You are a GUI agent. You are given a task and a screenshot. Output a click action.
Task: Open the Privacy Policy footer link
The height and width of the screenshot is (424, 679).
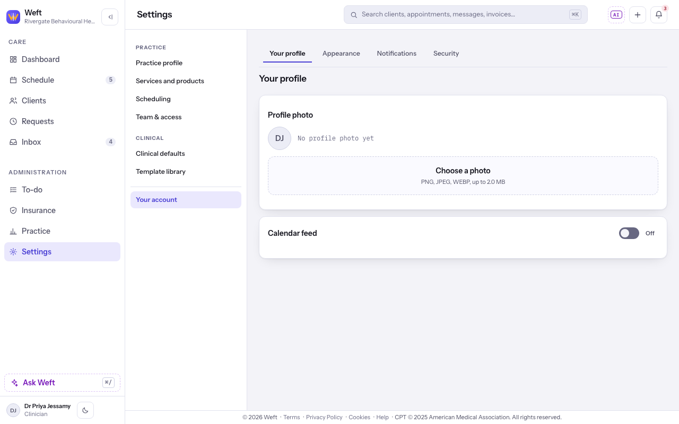click(324, 417)
